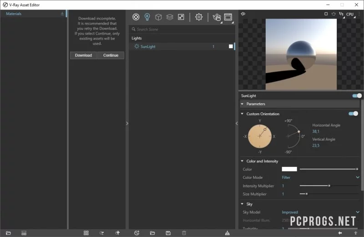Click the white sun Color swatch
Image resolution: width=364 pixels, height=237 pixels.
pos(289,169)
